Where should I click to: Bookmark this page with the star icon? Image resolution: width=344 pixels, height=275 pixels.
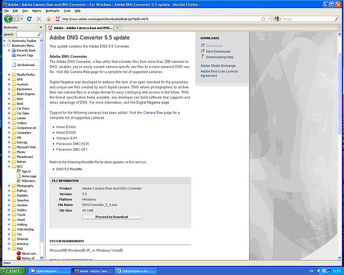tap(263, 19)
